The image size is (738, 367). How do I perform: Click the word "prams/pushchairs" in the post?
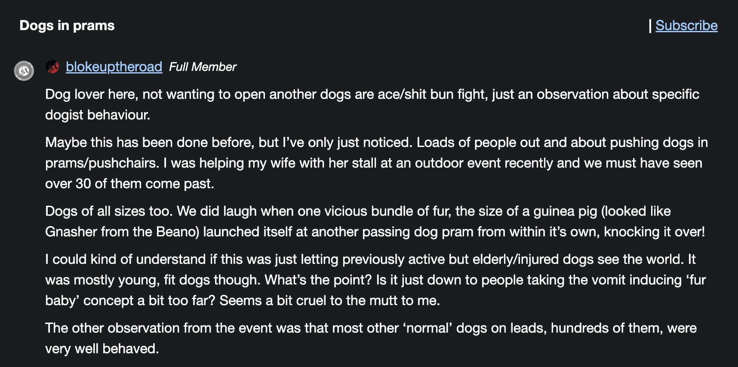(102, 163)
